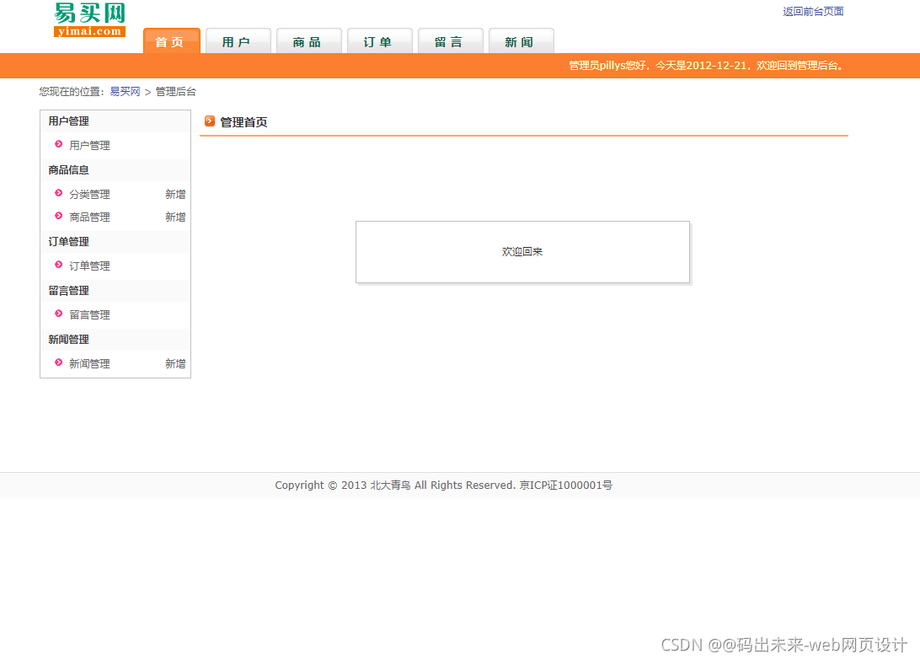Open the 用户 tab
The image size is (920, 660).
(x=238, y=41)
